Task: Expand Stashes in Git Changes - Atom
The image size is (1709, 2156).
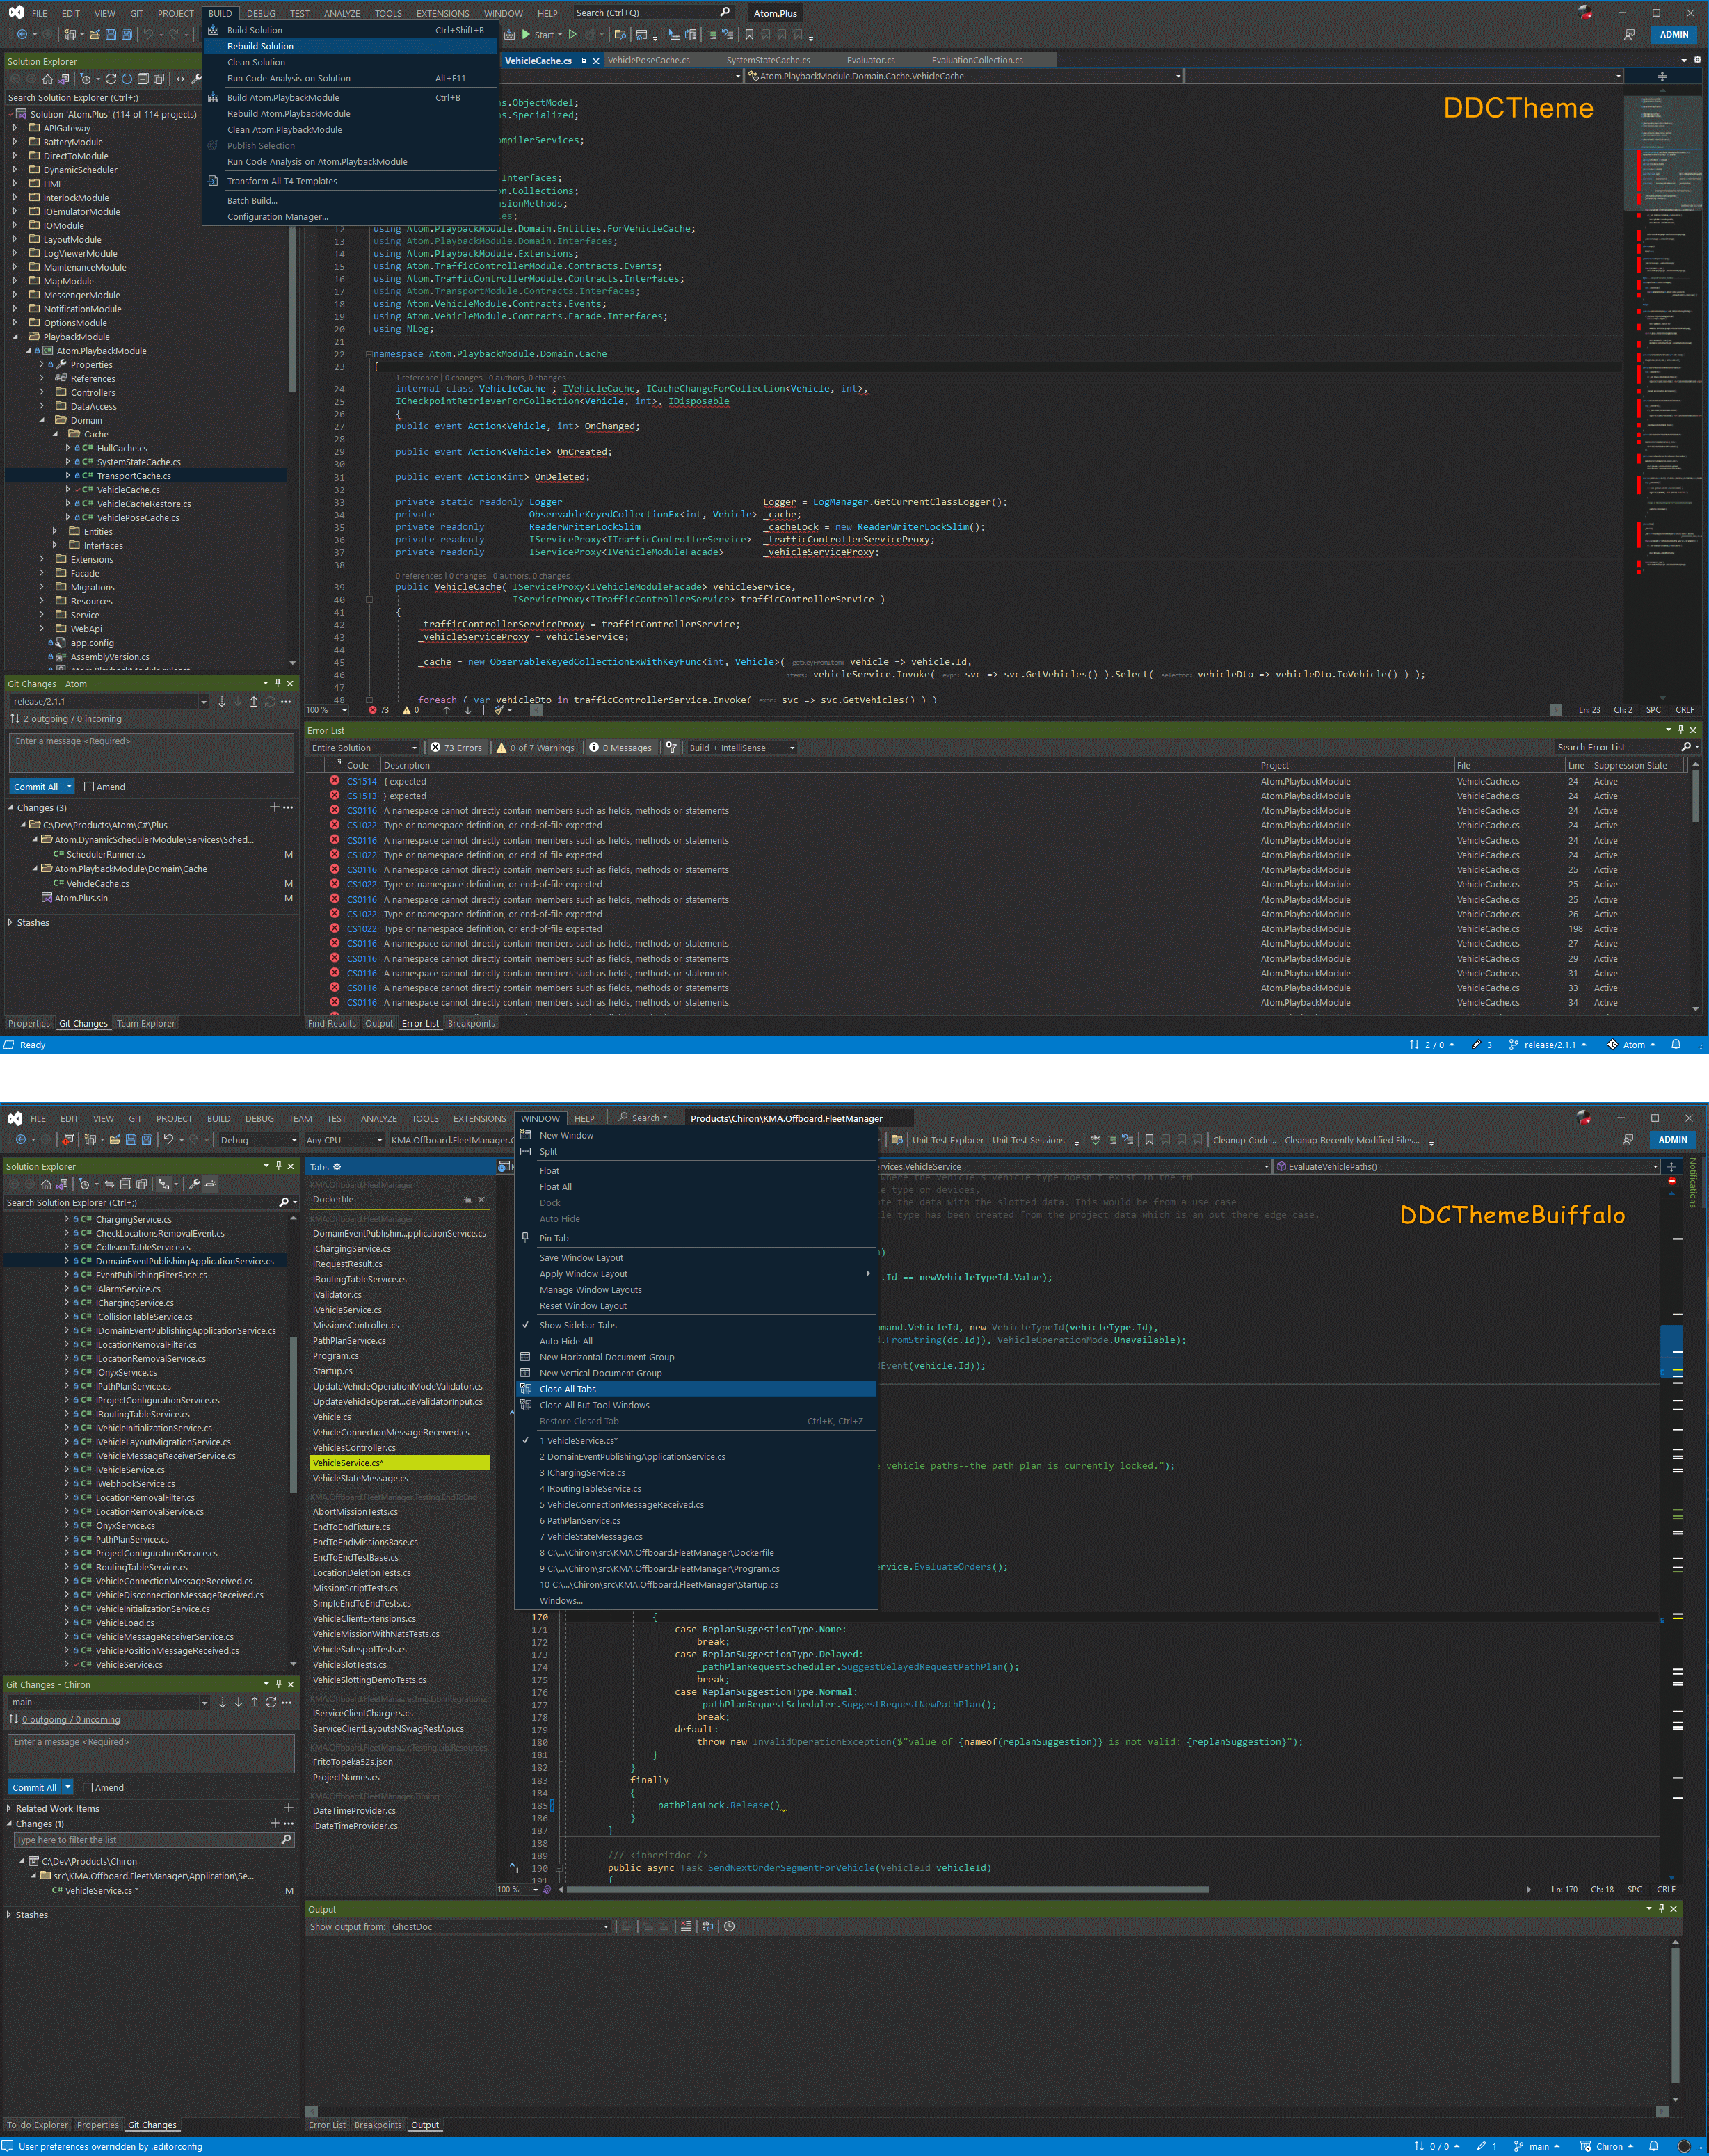Action: click(x=11, y=923)
